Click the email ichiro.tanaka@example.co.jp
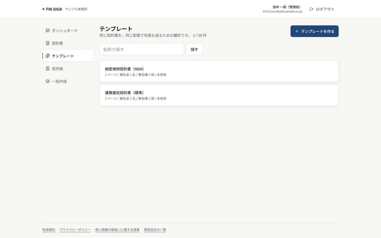 pyautogui.click(x=282, y=11)
